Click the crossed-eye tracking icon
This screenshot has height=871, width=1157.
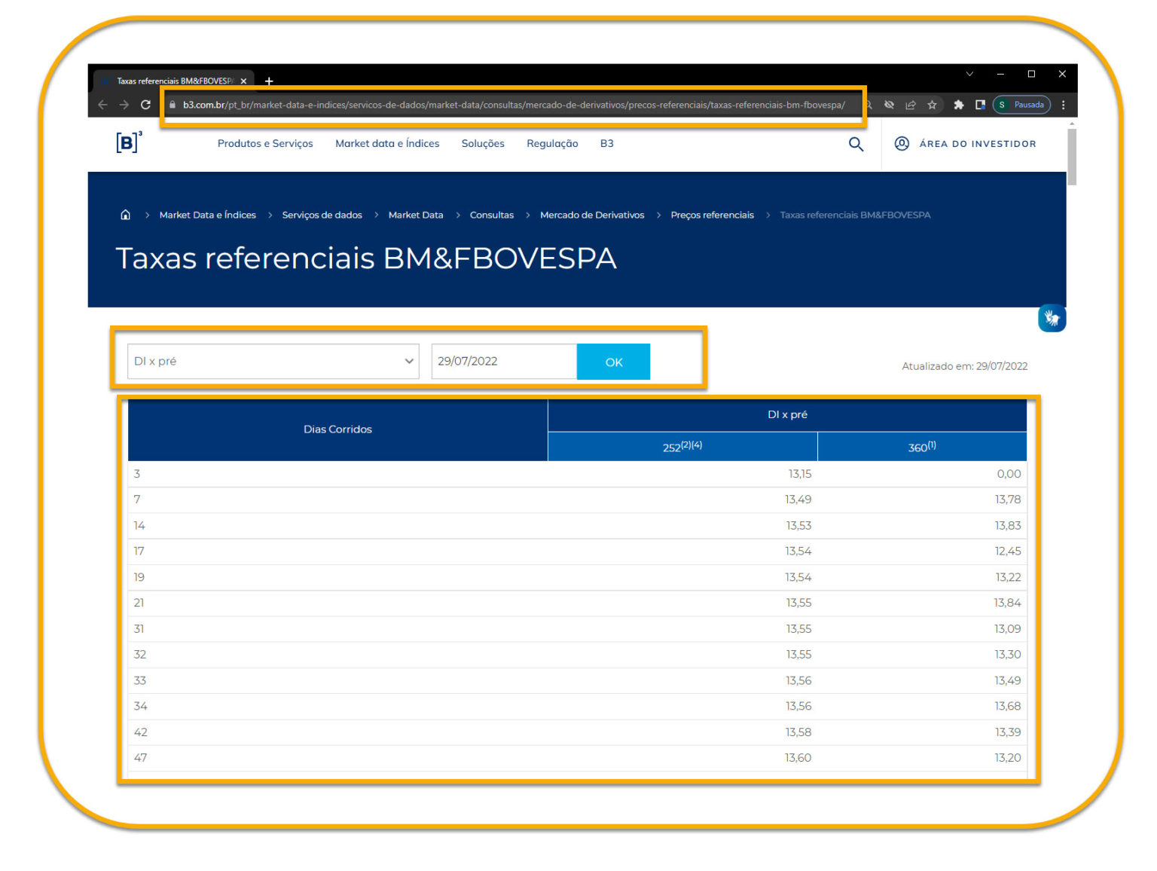(x=889, y=105)
